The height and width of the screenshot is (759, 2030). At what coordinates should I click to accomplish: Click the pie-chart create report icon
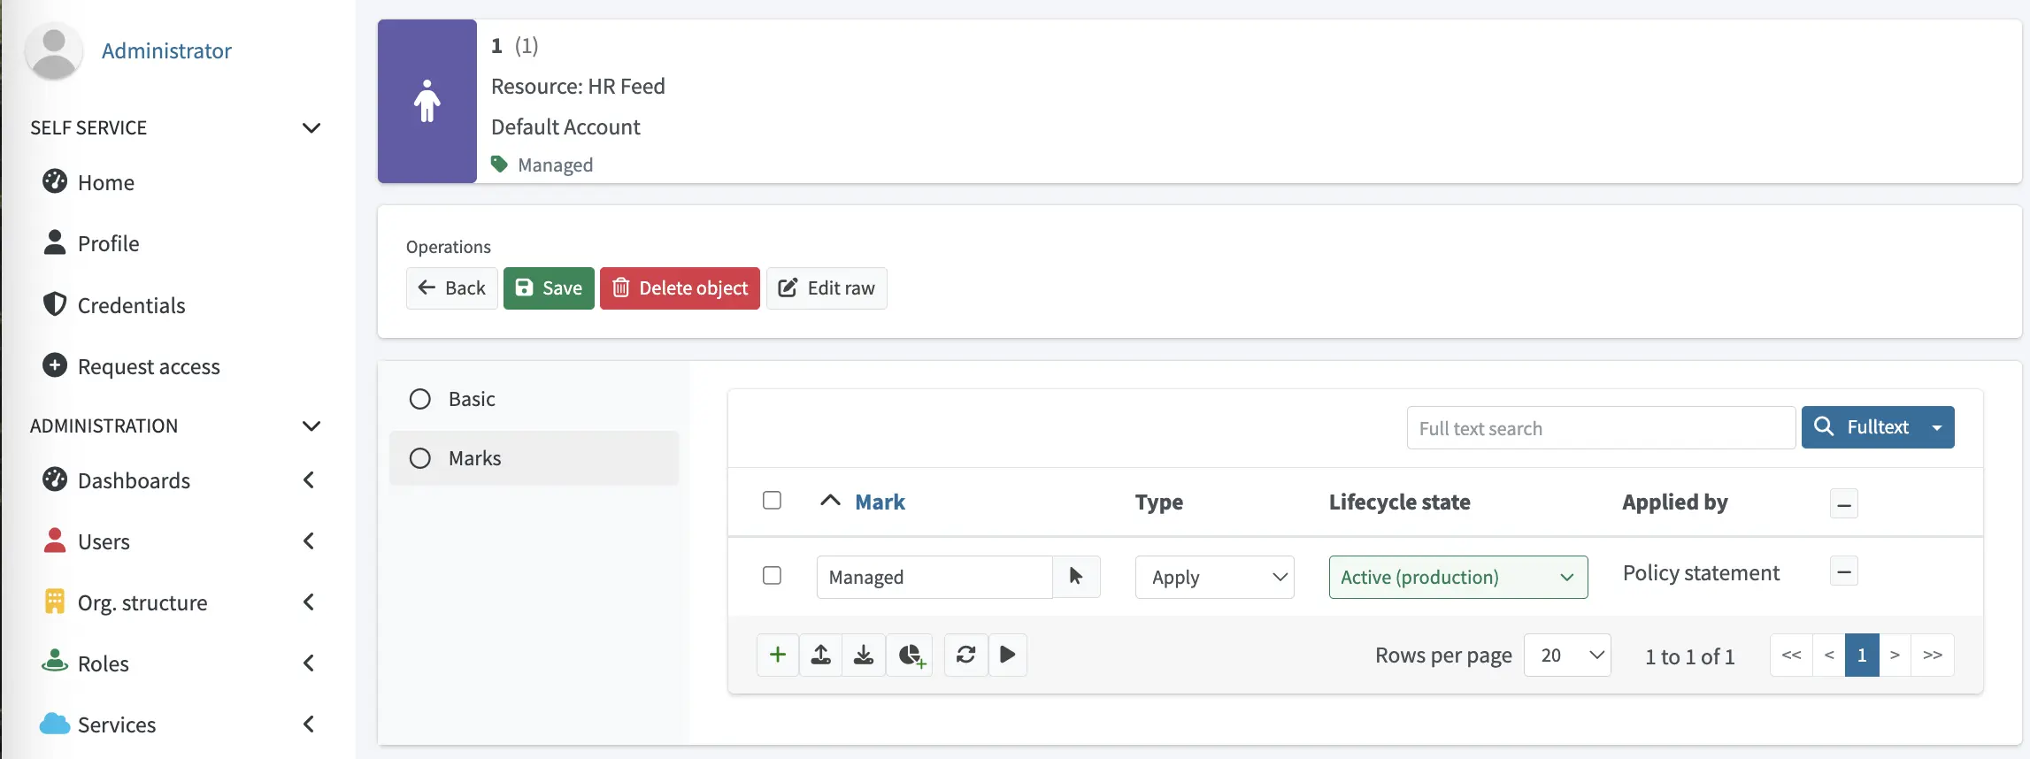coord(911,655)
